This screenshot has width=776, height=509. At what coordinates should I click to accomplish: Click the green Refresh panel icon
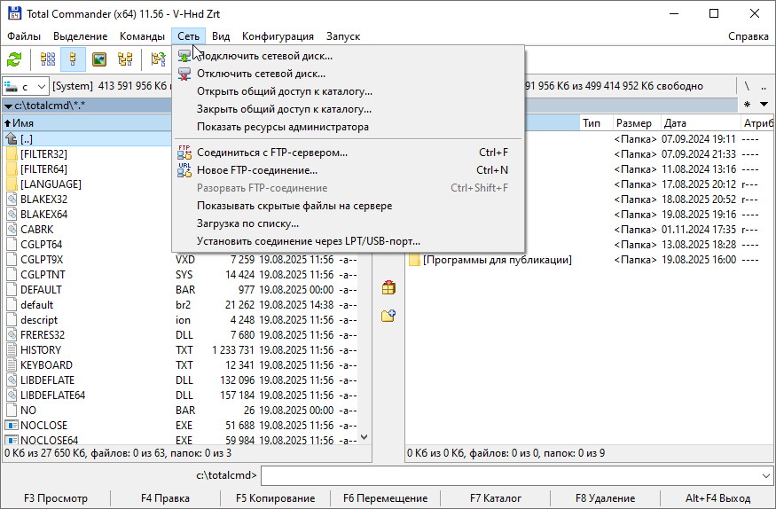click(14, 59)
